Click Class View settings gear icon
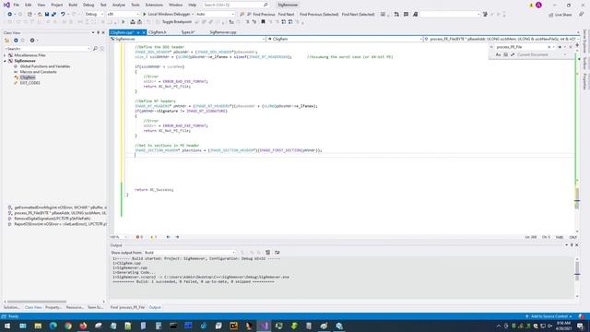Image resolution: width=590 pixels, height=332 pixels. point(32,41)
